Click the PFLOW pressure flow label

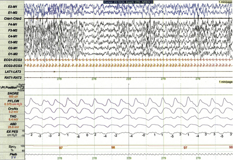9,102
